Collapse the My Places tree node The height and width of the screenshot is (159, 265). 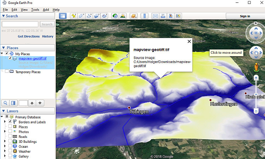click(2, 54)
